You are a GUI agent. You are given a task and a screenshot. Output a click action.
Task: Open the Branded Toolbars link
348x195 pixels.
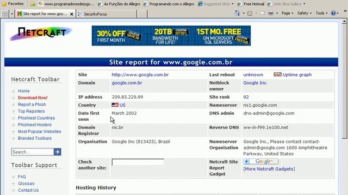point(35,138)
